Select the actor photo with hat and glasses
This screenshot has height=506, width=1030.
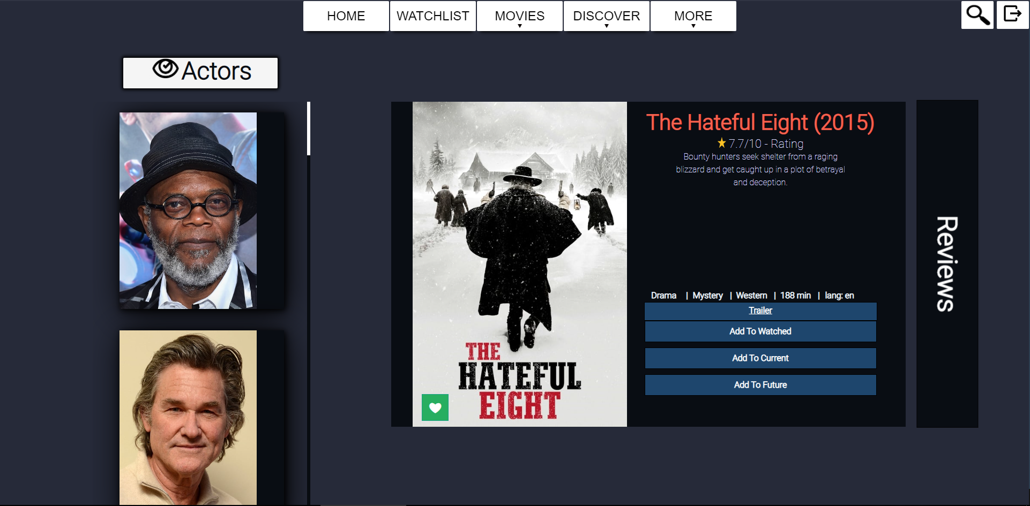coord(188,210)
